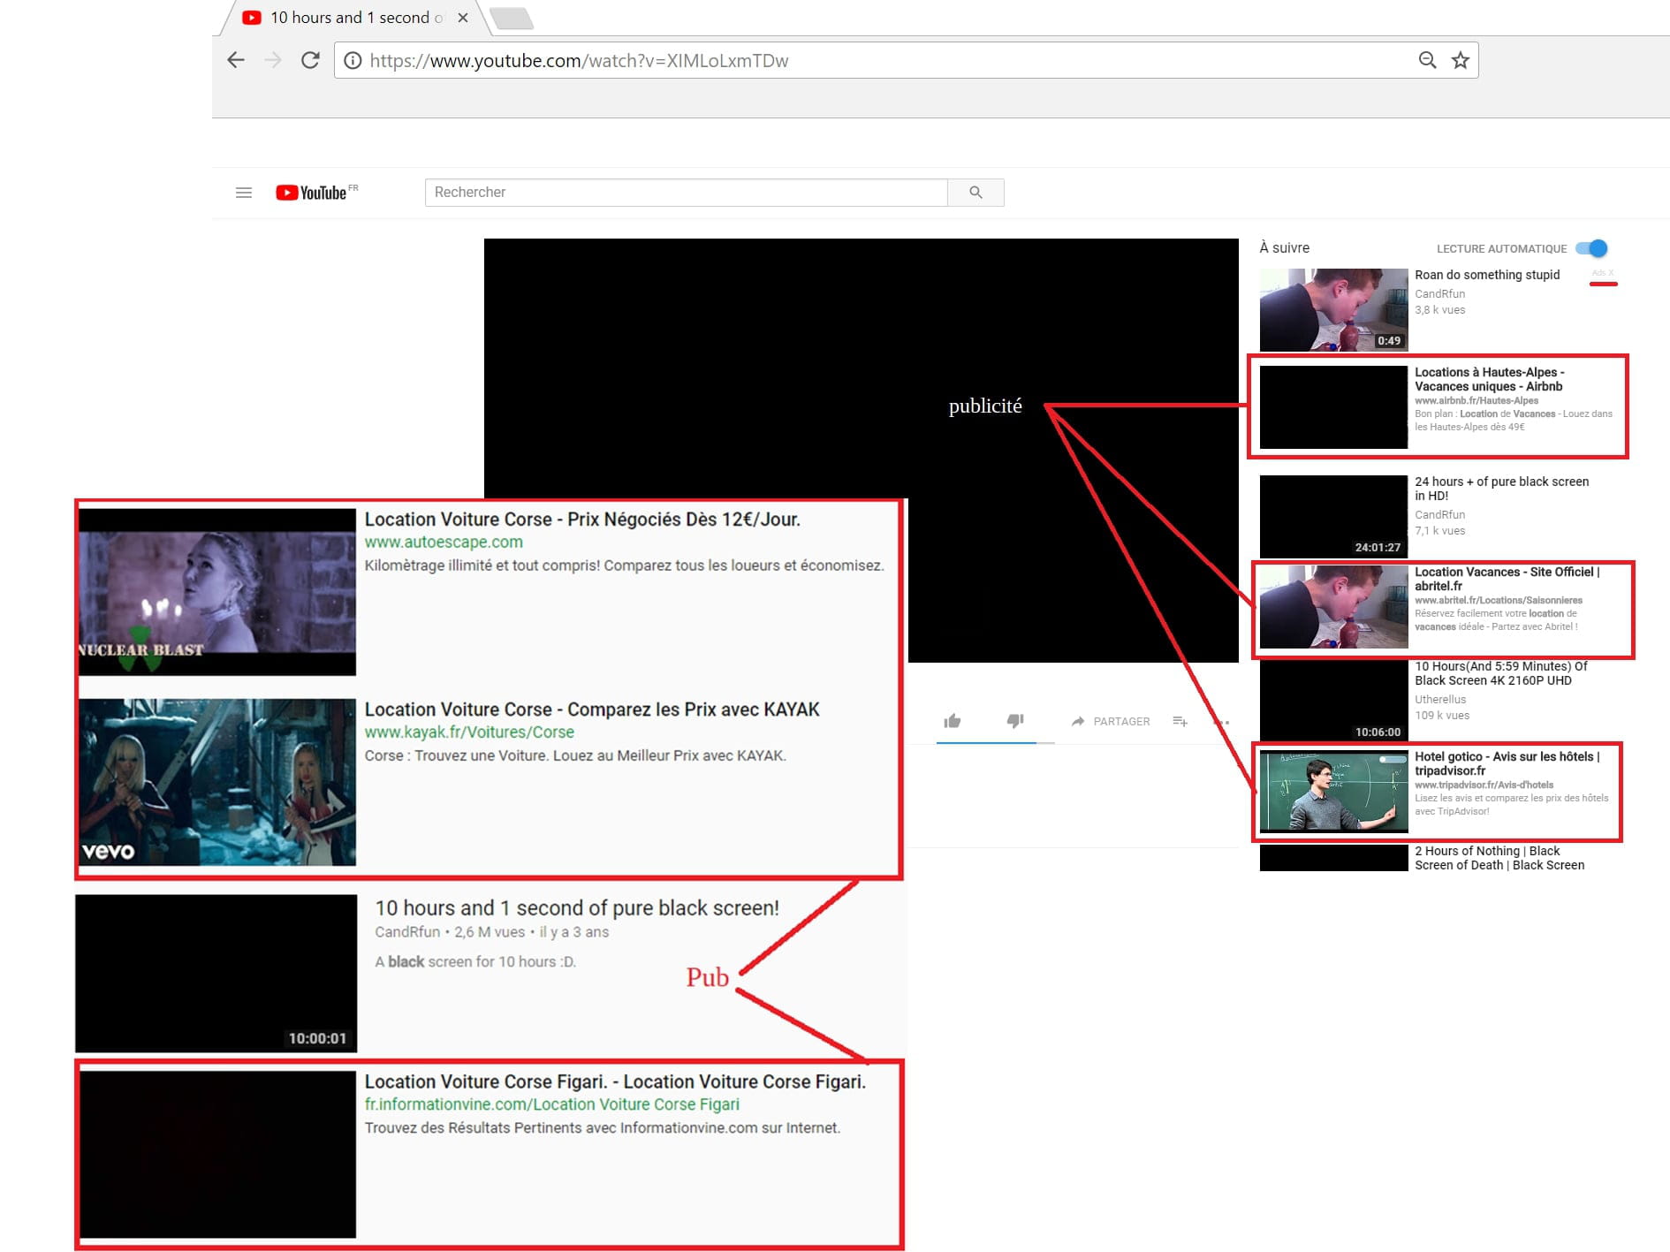Visit www.autoescape.com link

click(444, 543)
